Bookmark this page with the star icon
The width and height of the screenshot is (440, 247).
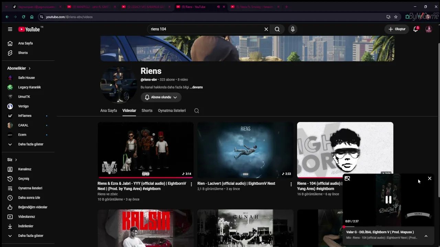coord(396,17)
